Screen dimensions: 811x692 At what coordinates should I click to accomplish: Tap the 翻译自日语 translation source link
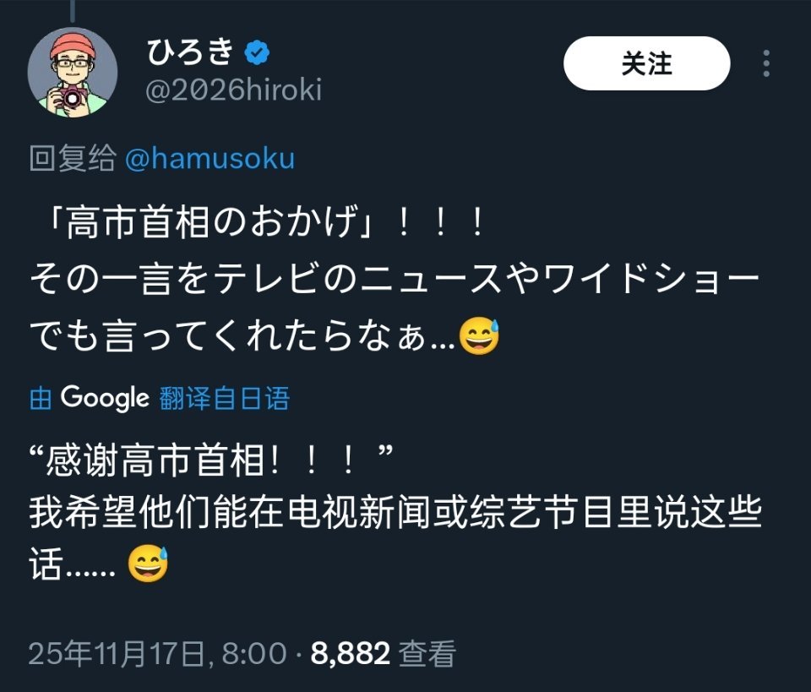click(225, 398)
